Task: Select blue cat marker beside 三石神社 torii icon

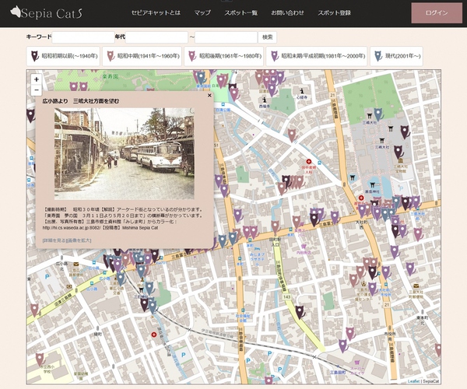Action: 149,288
